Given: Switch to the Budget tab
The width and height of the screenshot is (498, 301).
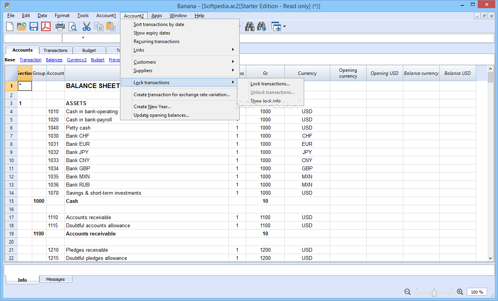Looking at the screenshot, I should point(89,50).
